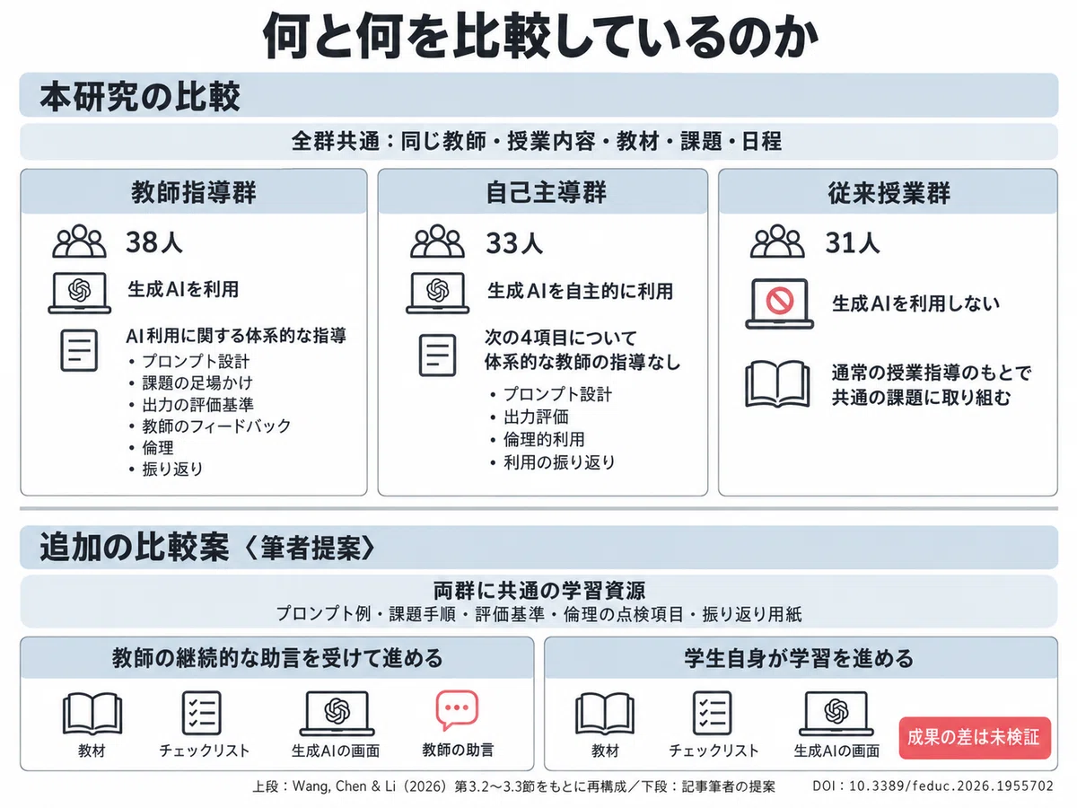Select the 従来授業群 card header
The width and height of the screenshot is (1077, 808).
[889, 191]
